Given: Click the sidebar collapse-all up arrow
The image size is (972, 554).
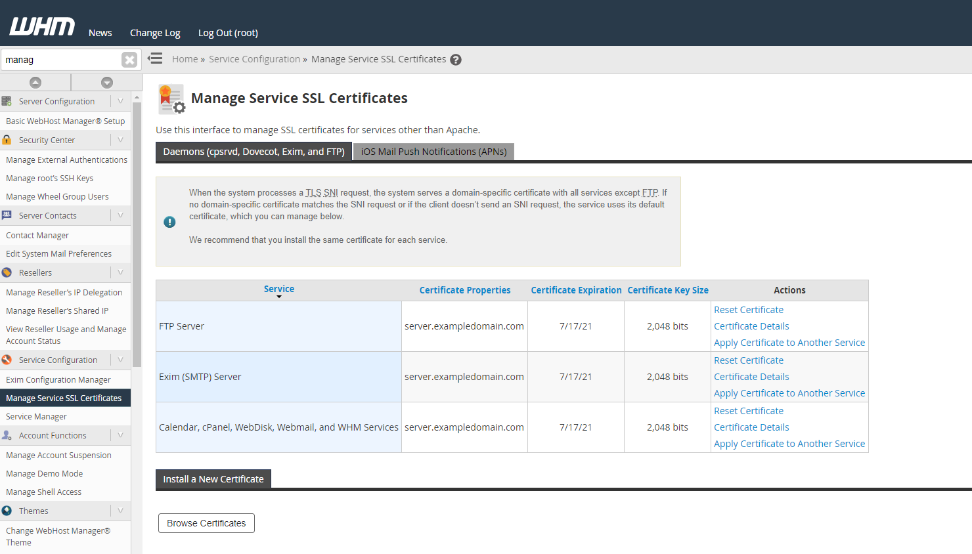Looking at the screenshot, I should [35, 82].
